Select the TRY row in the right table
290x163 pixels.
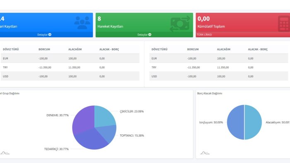219,67
